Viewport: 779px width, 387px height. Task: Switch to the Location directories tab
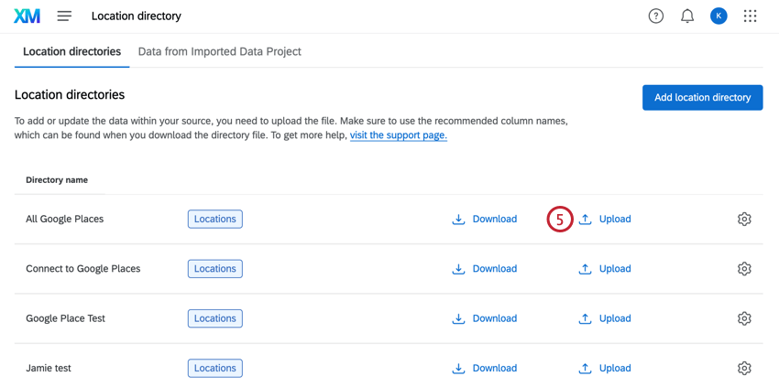click(72, 51)
